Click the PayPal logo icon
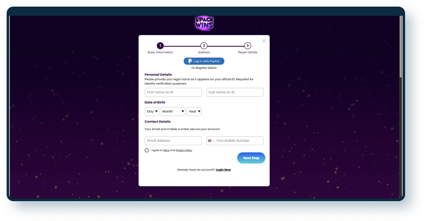Screen dimensions: 425x221 190,61
